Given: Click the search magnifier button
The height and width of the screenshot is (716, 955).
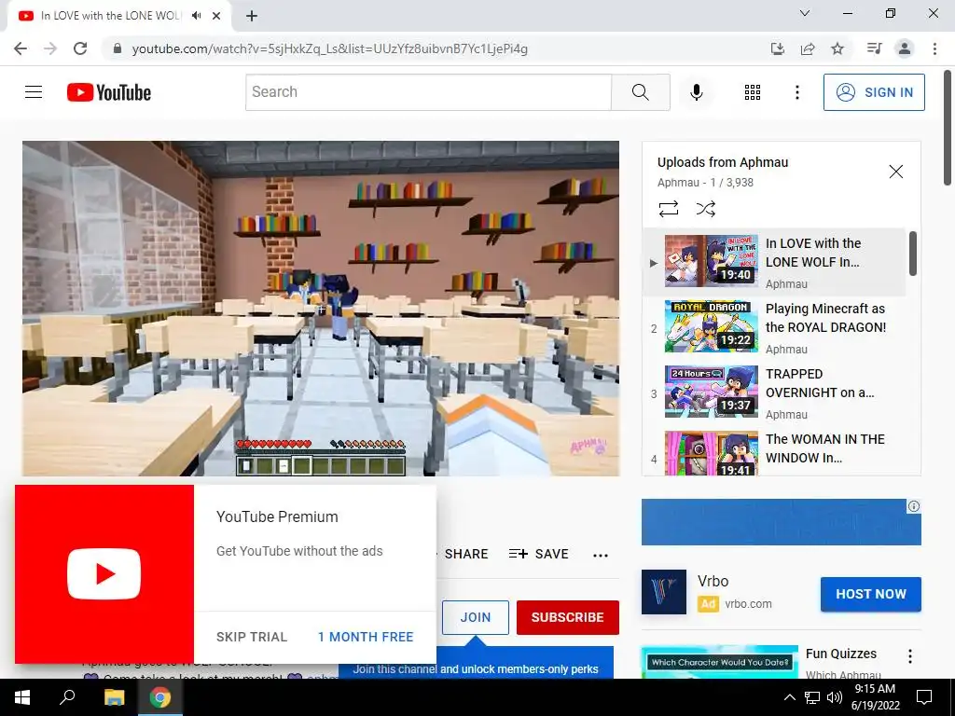Looking at the screenshot, I should click(640, 92).
